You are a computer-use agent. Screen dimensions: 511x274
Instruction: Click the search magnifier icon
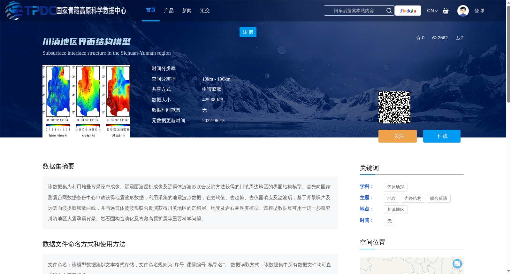(389, 11)
